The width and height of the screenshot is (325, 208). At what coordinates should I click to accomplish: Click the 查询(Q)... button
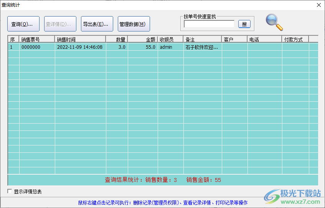tap(23, 24)
